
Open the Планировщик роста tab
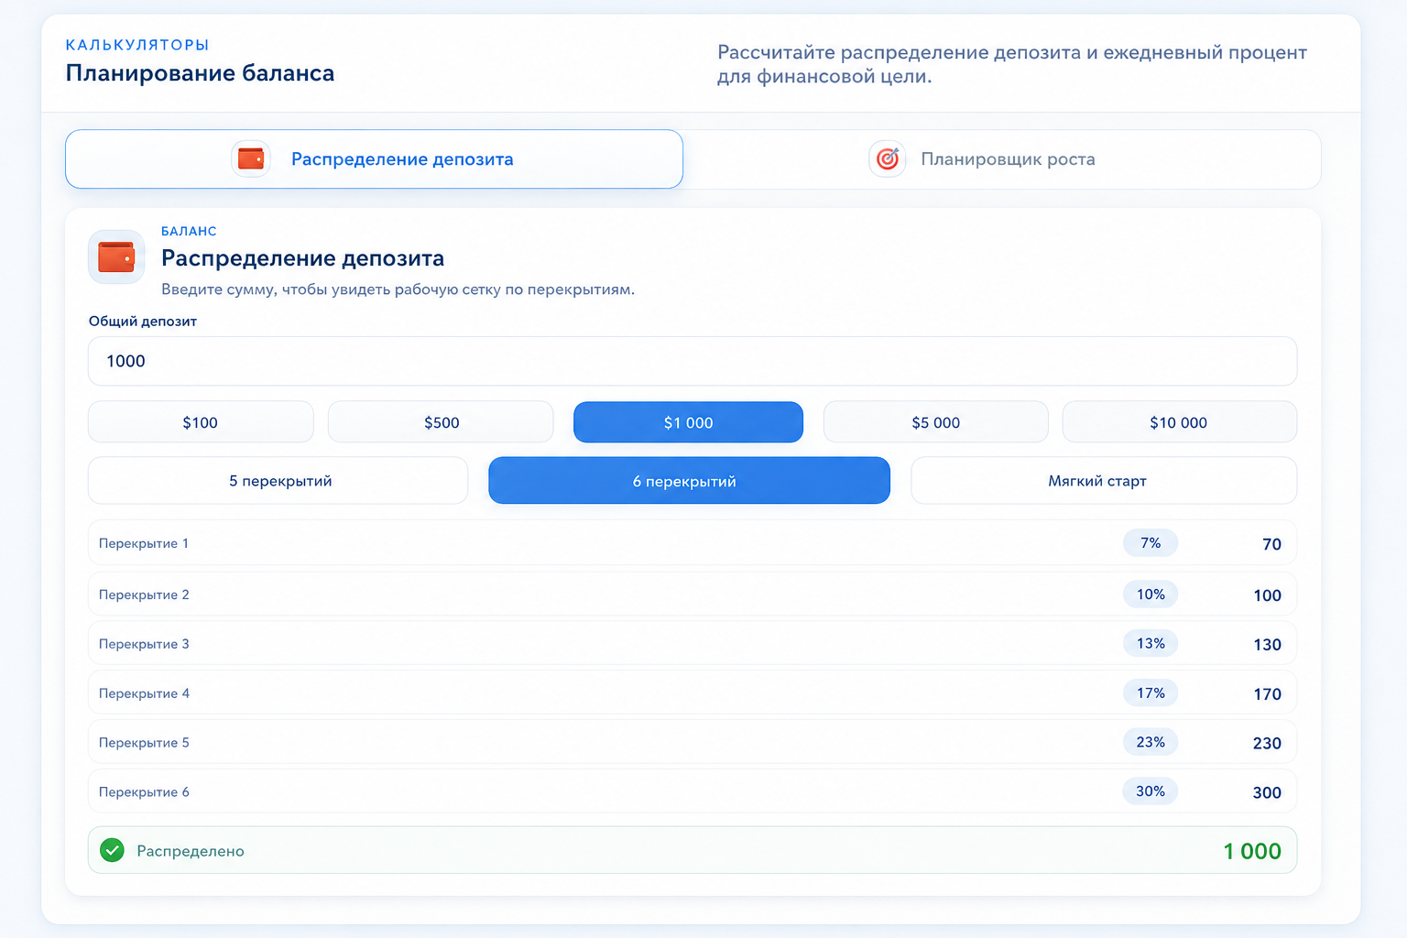tap(1002, 159)
